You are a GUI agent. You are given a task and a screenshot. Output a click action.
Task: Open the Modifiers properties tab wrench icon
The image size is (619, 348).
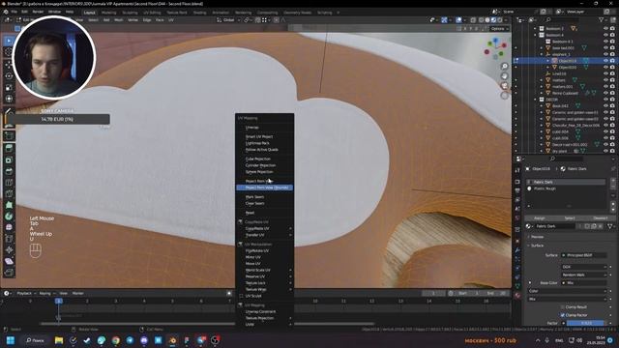[x=517, y=249]
